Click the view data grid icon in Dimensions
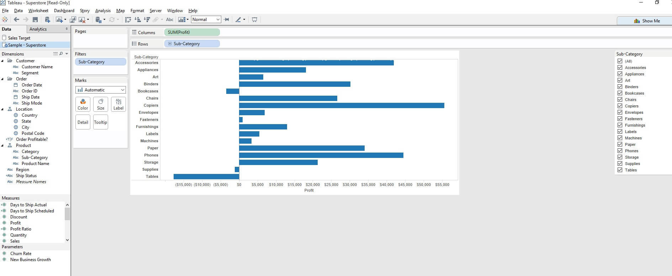672x276 pixels. click(55, 54)
